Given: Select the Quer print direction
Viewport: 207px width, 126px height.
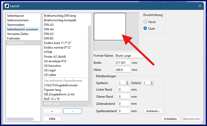Looking at the screenshot, I should coord(145,28).
